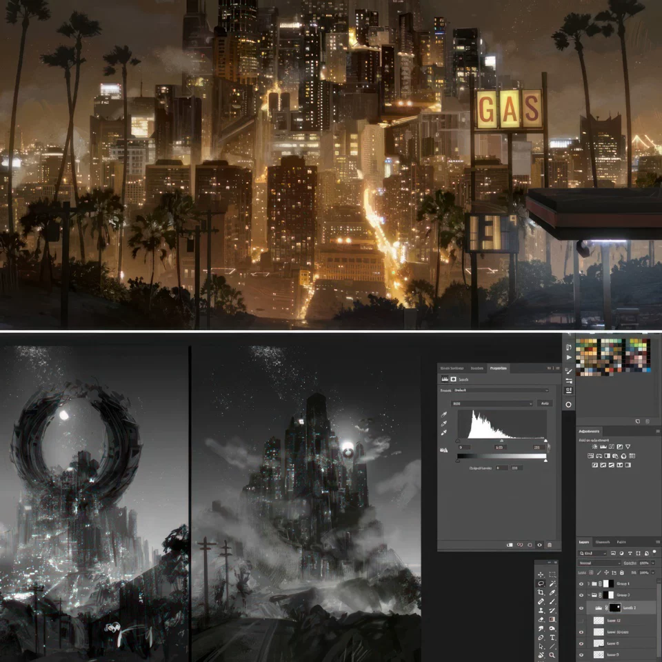This screenshot has width=662, height=662.
Task: Select the Magic Wand tool
Action: (x=552, y=583)
